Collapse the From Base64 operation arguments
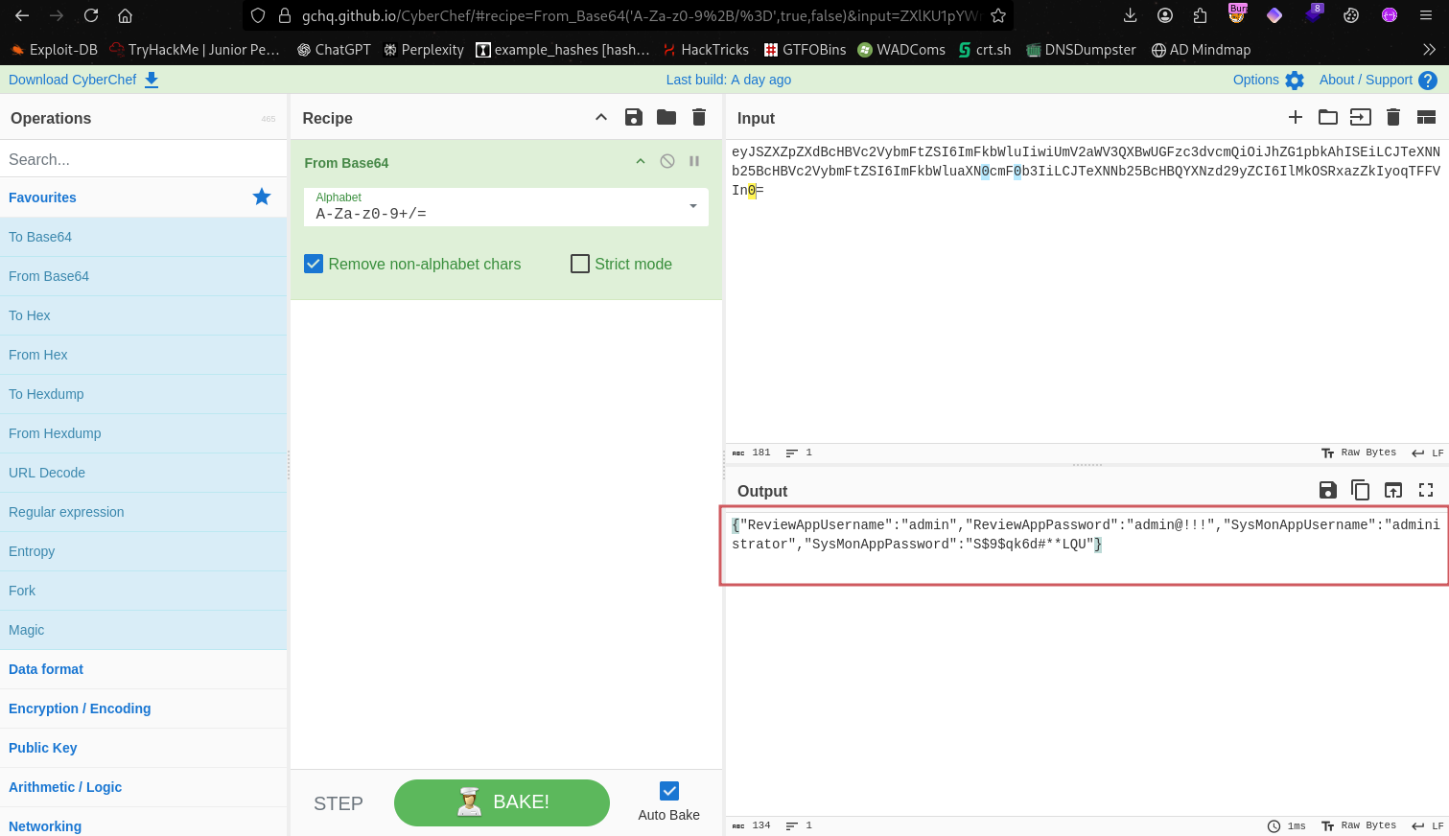The height and width of the screenshot is (836, 1449). (x=641, y=161)
